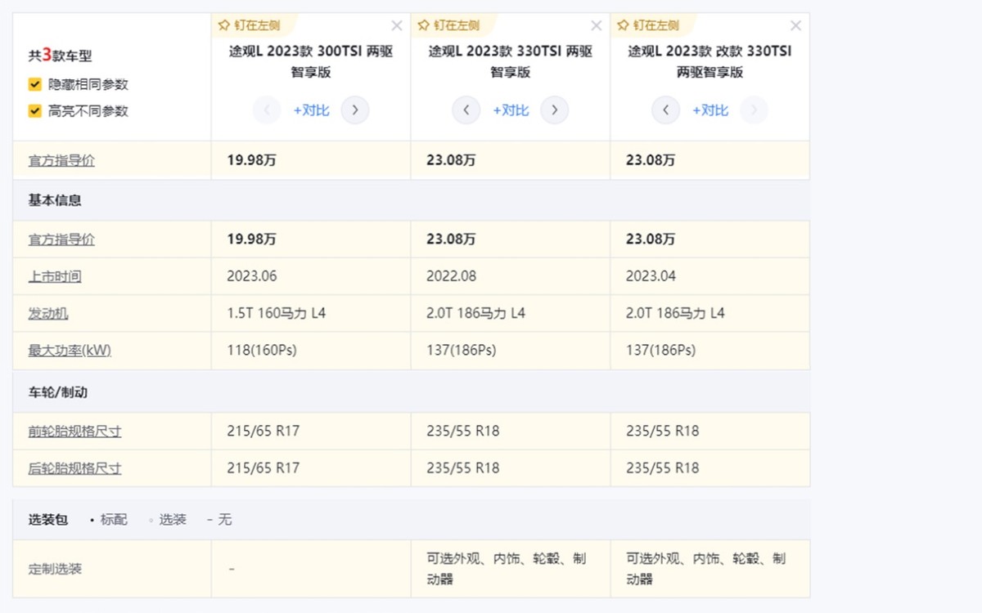
Task: Disable the 高亮不同参数 checkbox
Action: pyautogui.click(x=34, y=110)
